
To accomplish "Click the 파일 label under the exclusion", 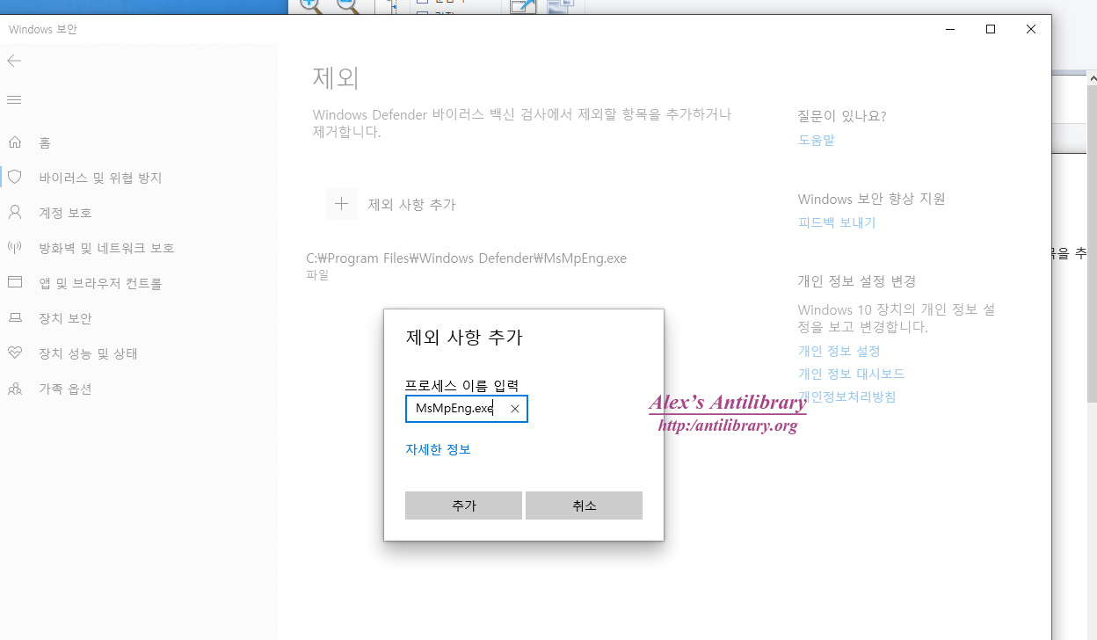I will pyautogui.click(x=317, y=275).
